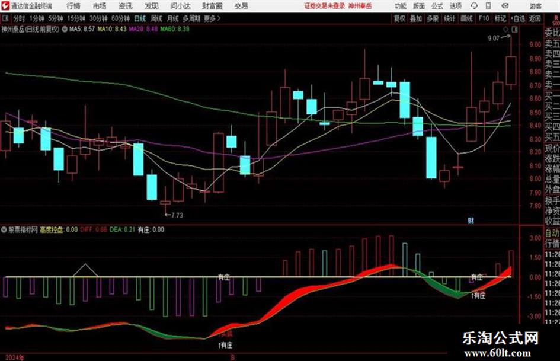Screen dimensions: 560x361
Task: Select the 月线 monthly chart tab
Action: 172,18
